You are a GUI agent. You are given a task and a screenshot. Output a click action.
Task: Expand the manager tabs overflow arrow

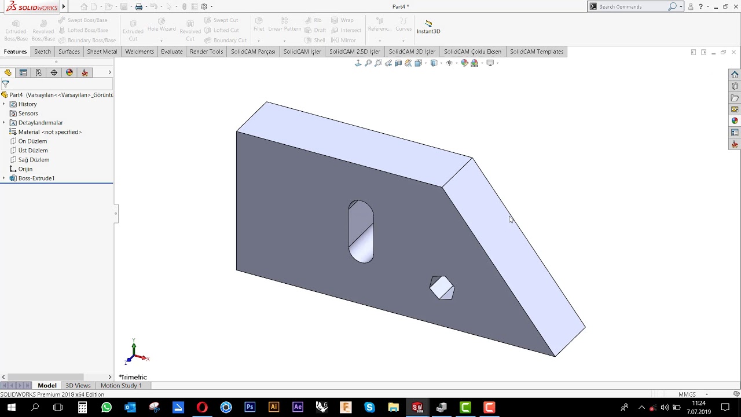[109, 72]
